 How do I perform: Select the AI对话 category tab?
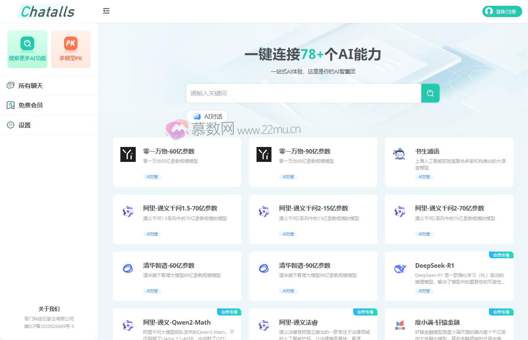tap(208, 117)
